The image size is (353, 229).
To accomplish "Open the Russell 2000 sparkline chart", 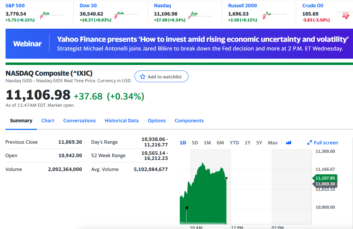I will [x=274, y=15].
